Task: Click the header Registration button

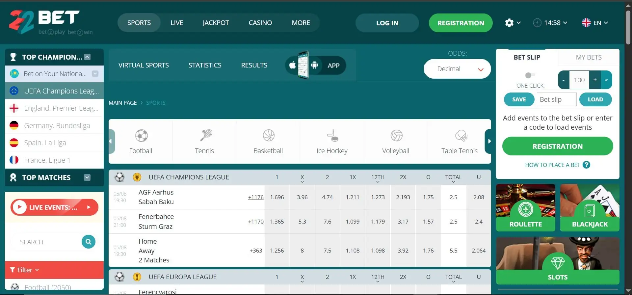Action: click(461, 23)
